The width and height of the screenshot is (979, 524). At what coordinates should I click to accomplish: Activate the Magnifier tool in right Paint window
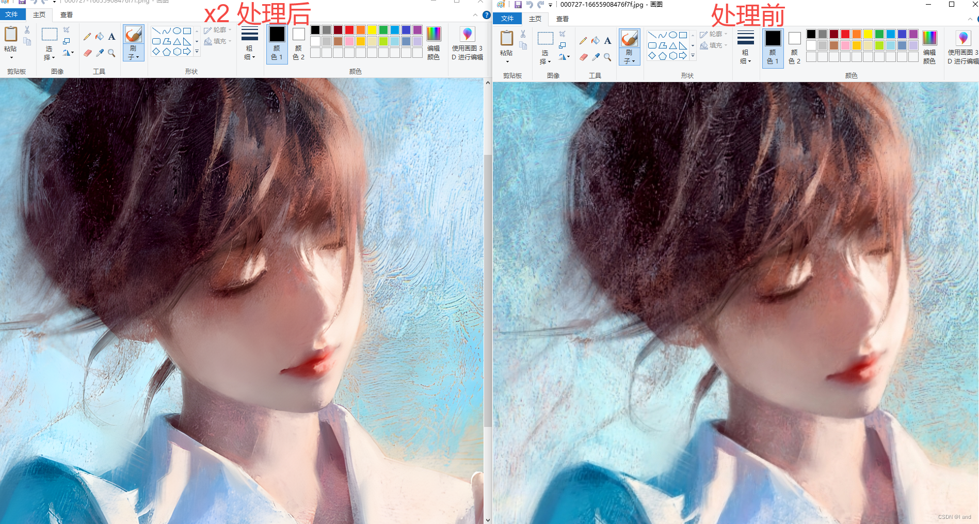[607, 57]
